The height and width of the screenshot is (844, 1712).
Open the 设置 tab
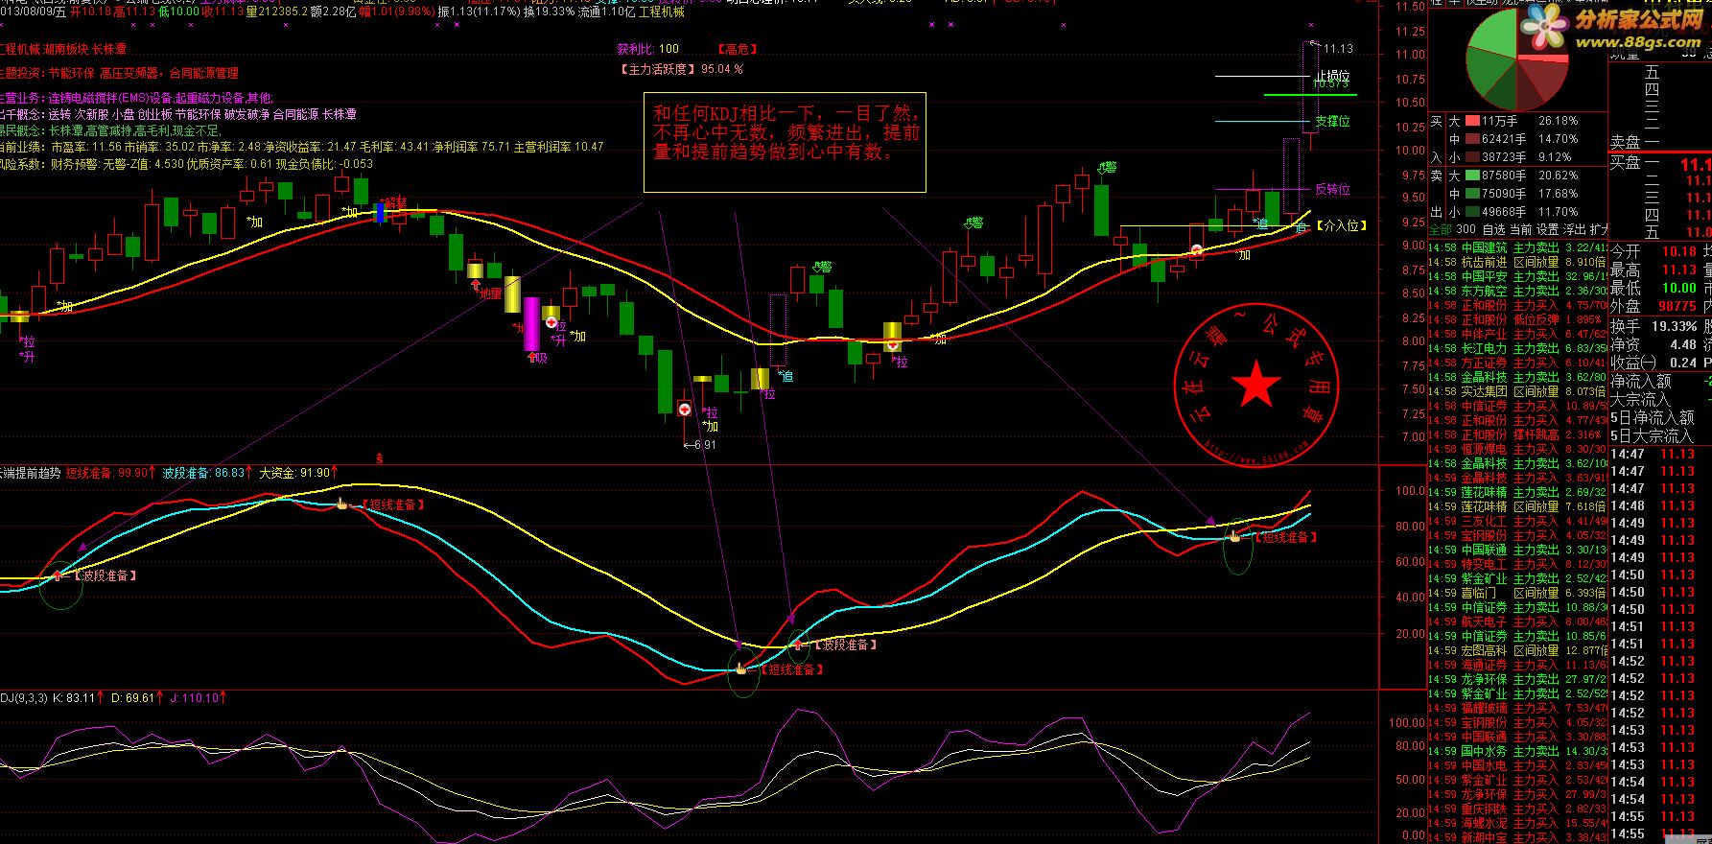(1547, 229)
